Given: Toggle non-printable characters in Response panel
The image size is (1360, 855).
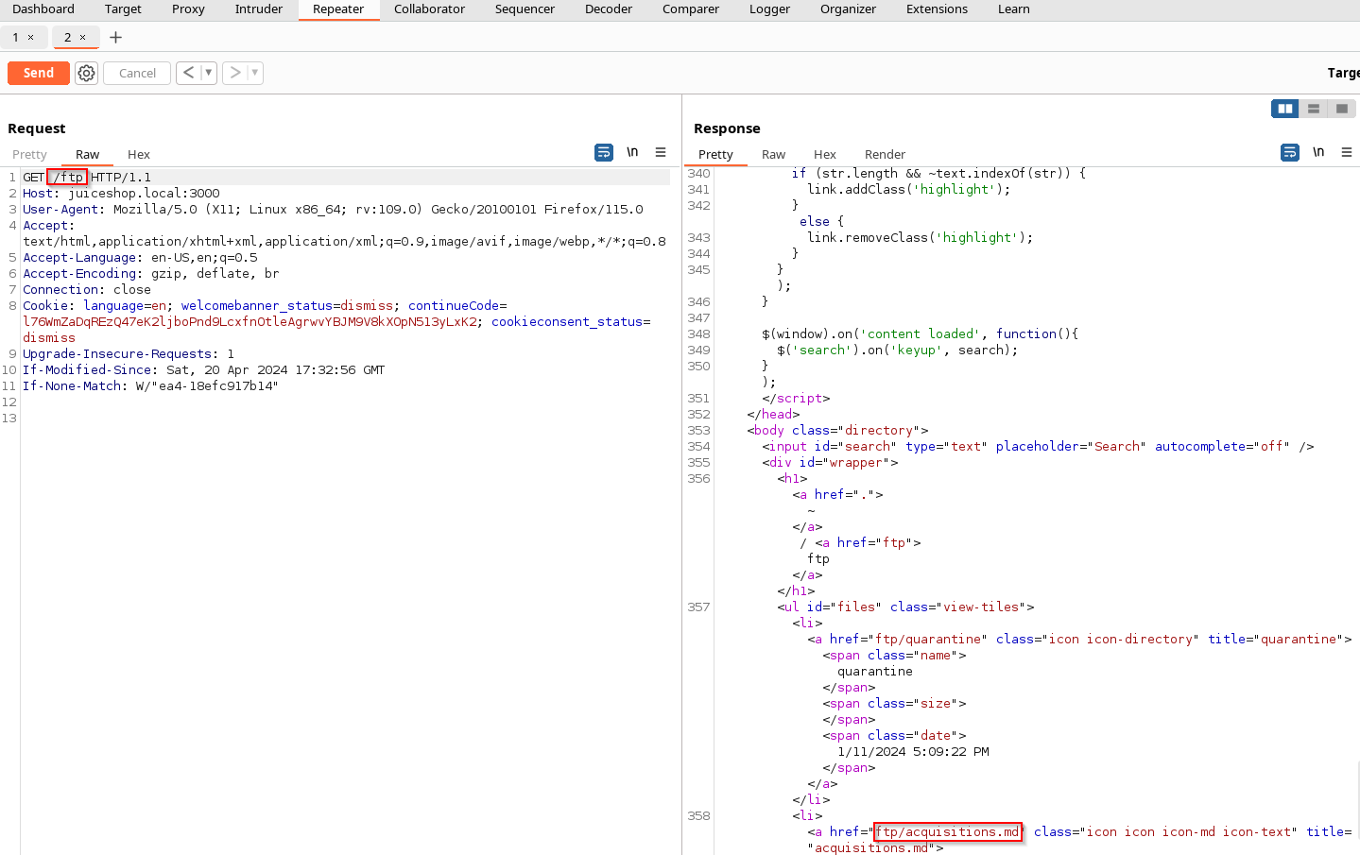Looking at the screenshot, I should click(x=1318, y=152).
